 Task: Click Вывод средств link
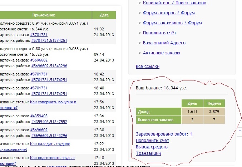tap(152, 147)
